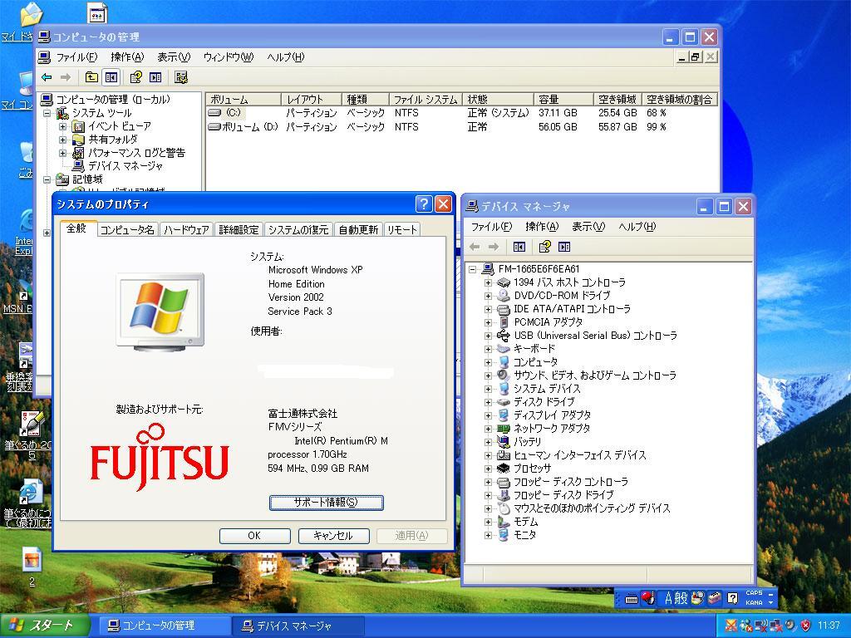The width and height of the screenshot is (851, 638).
Task: Select バッテリ device category
Action: tap(527, 442)
